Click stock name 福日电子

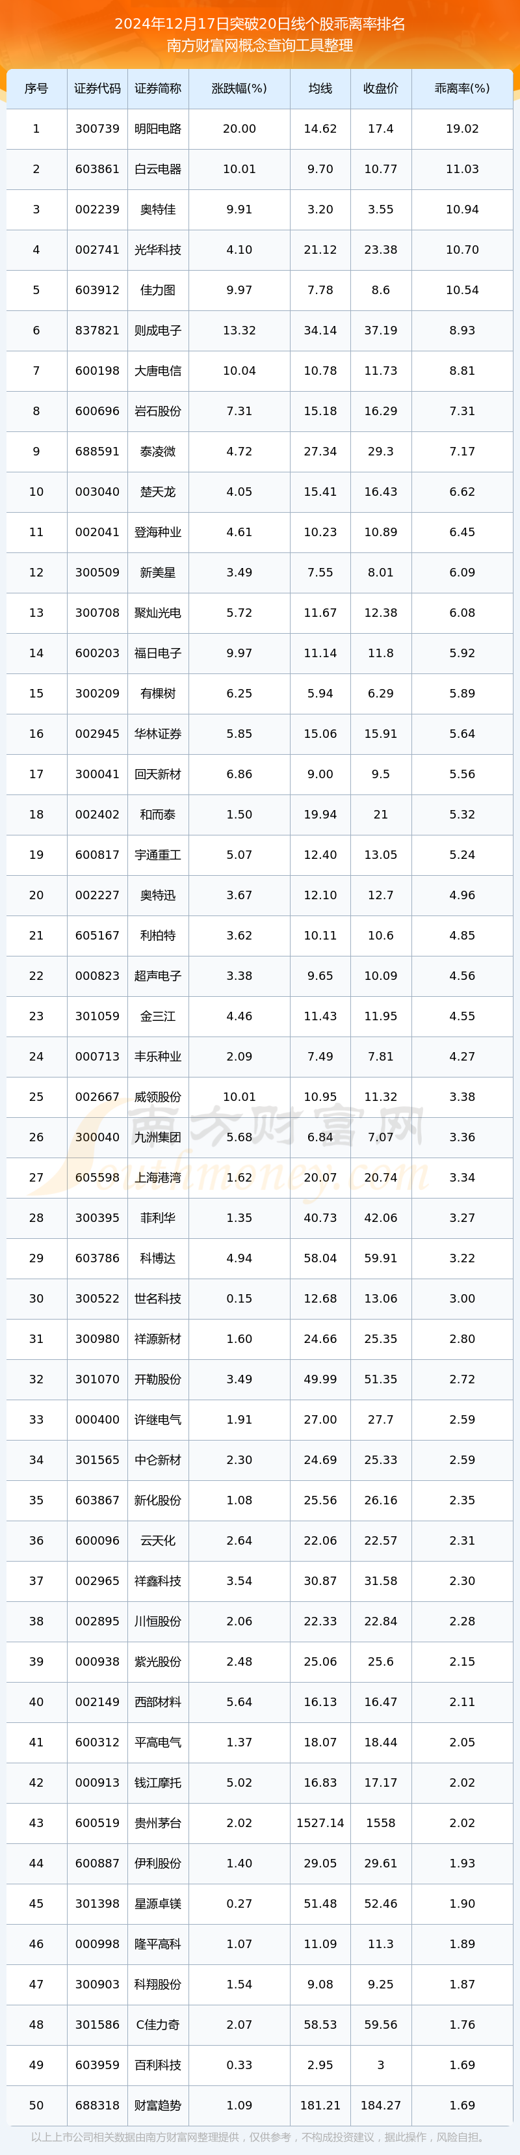point(158,653)
